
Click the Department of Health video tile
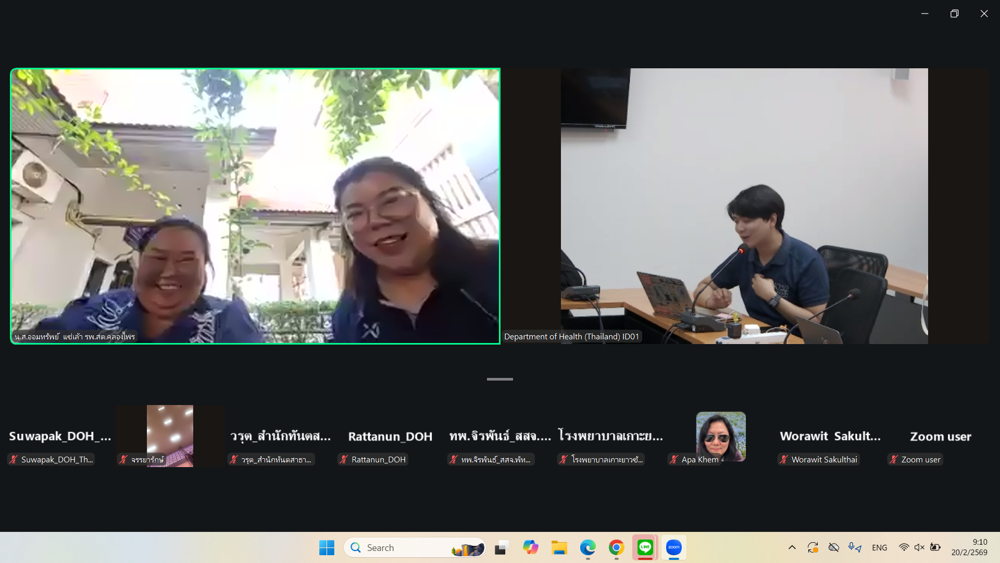pos(744,206)
